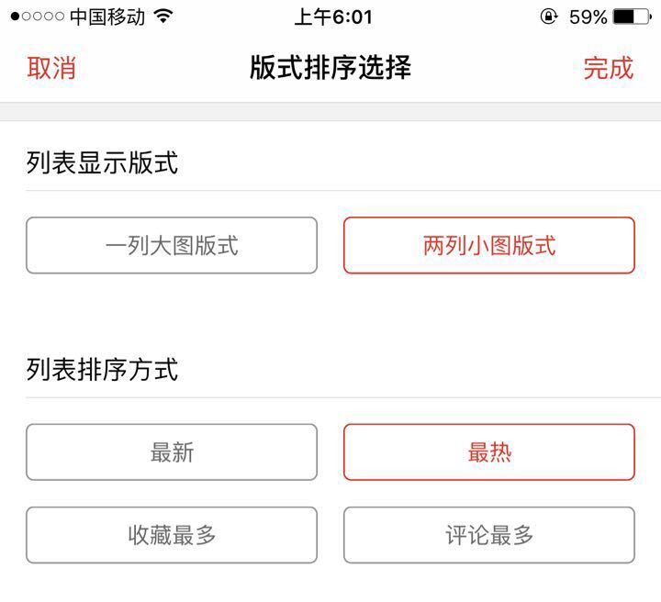Cancel with the 取消 button
Viewport: 661px width, 602px height.
coord(51,68)
